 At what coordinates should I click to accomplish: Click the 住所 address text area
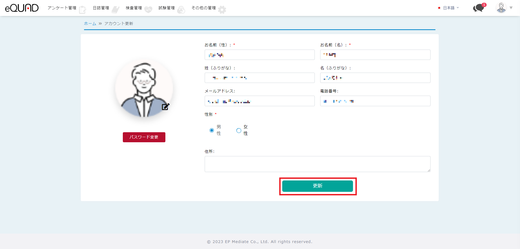click(x=317, y=164)
